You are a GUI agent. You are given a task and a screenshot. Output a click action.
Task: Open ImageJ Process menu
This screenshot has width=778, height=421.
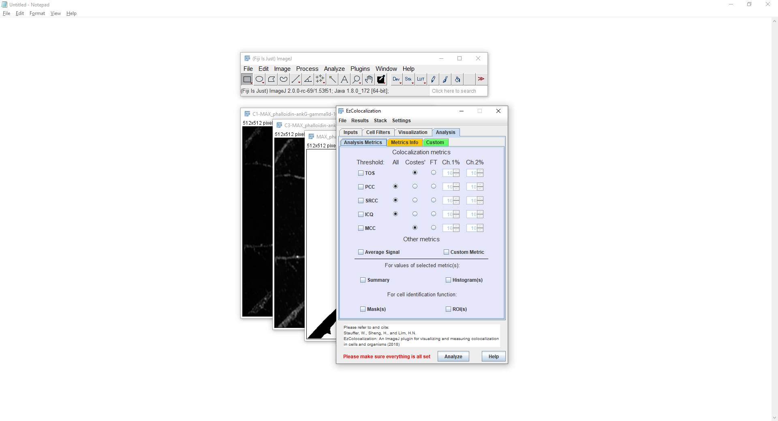click(307, 69)
